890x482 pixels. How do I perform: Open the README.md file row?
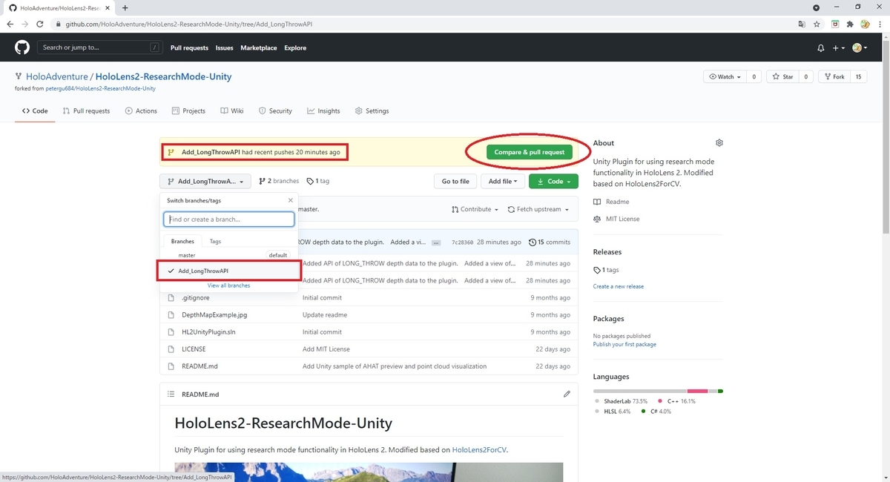369,366
